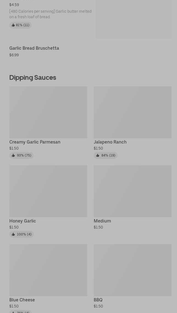Open the Blue Cheese sauce image

pos(48,270)
